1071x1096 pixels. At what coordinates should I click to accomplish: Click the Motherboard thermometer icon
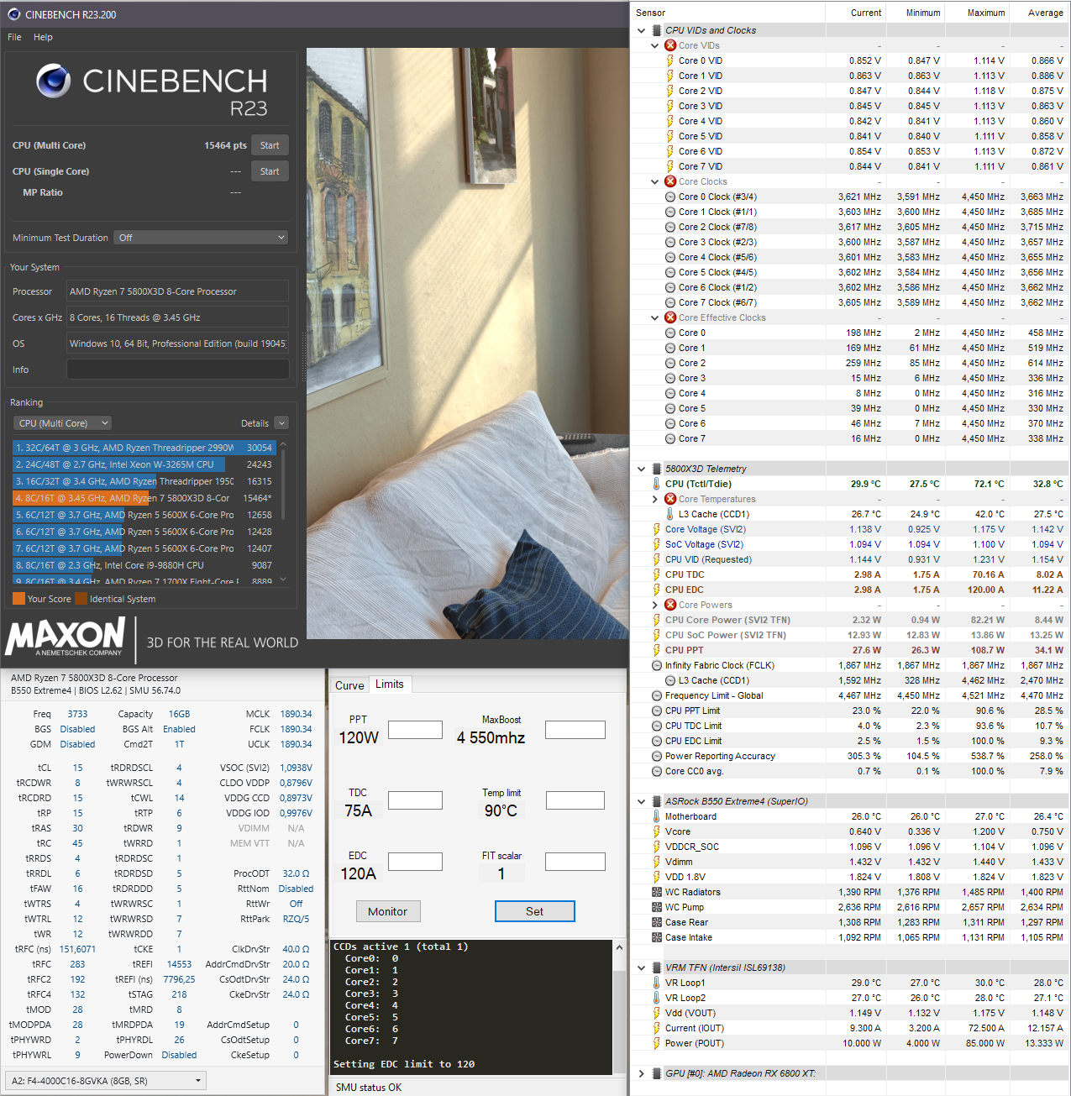(x=657, y=816)
